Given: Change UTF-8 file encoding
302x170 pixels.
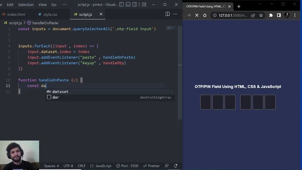Looking at the screenshot, I should pos(68,166).
